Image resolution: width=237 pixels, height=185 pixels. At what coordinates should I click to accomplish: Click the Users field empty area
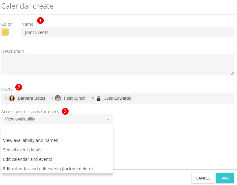click(183, 98)
